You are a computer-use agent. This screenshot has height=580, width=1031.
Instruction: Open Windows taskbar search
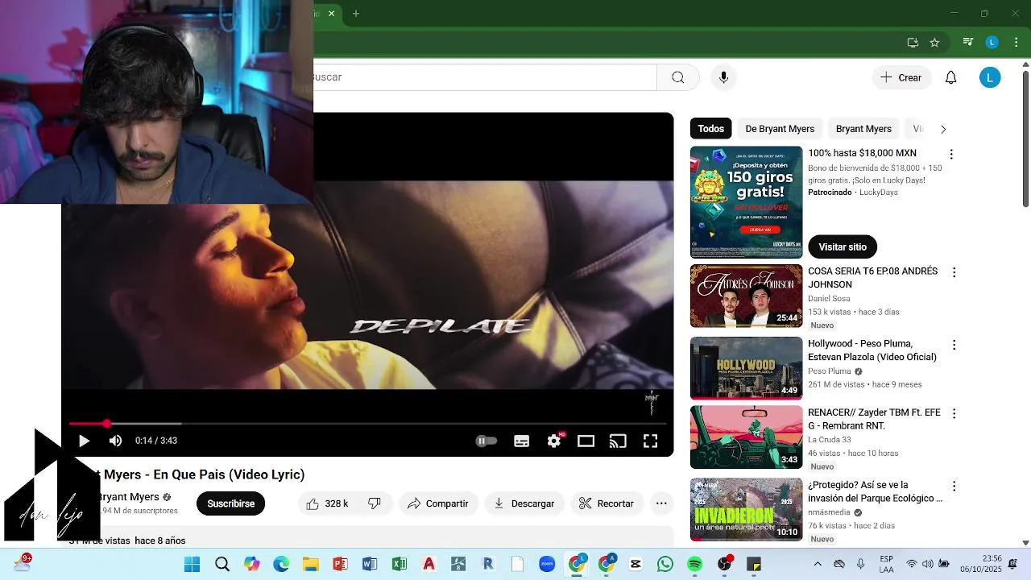click(222, 565)
